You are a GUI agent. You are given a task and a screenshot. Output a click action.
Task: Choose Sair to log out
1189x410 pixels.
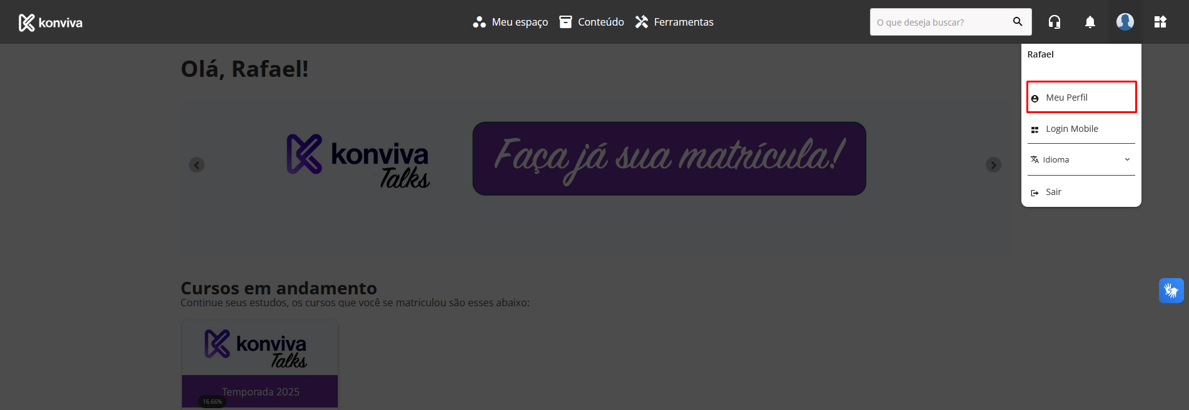pos(1081,192)
